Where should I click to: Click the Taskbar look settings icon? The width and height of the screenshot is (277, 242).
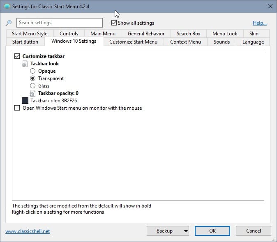click(25, 64)
